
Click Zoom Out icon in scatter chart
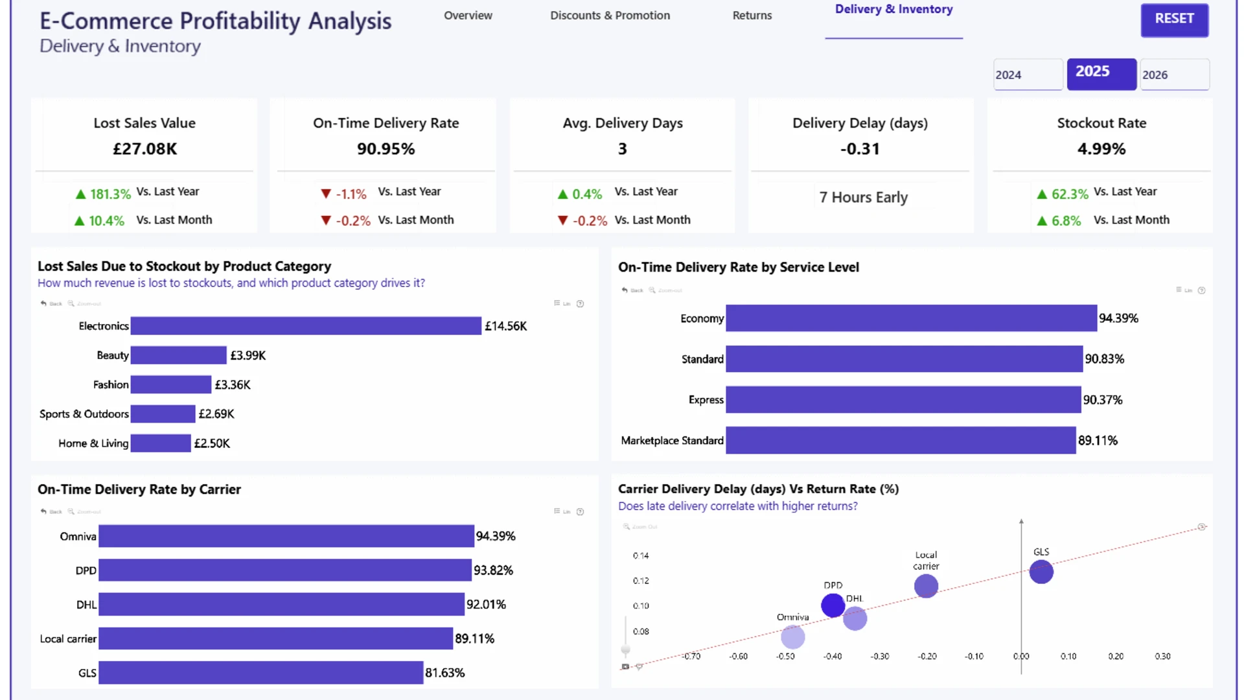[x=627, y=526]
